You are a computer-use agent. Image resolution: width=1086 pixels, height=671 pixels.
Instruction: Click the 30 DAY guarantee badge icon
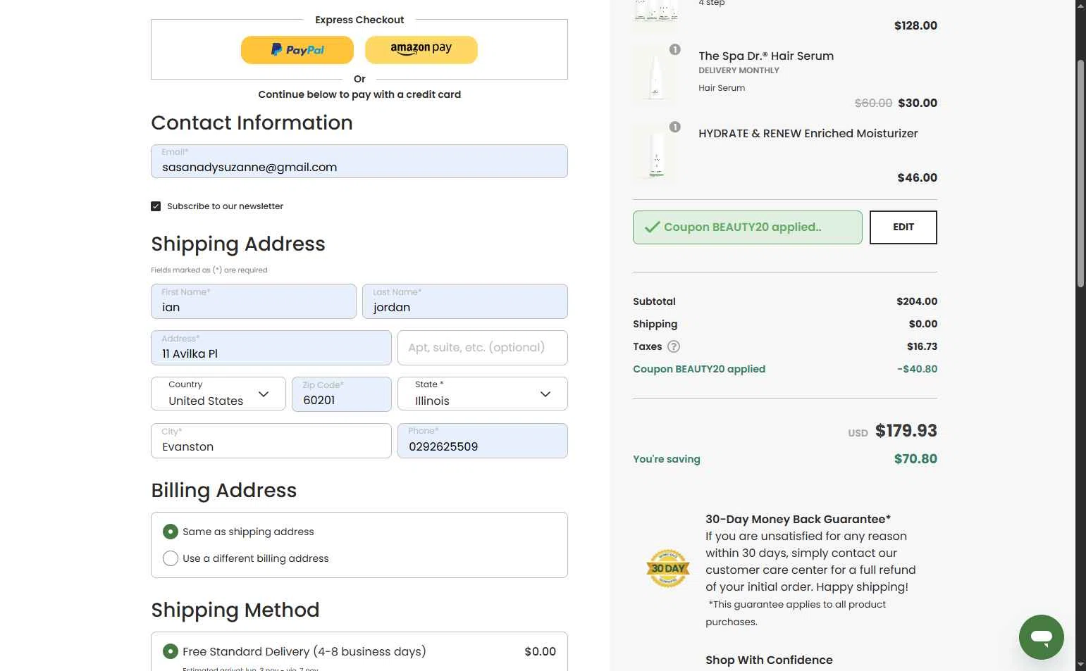(668, 568)
